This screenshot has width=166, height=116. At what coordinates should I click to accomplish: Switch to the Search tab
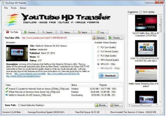47,32
